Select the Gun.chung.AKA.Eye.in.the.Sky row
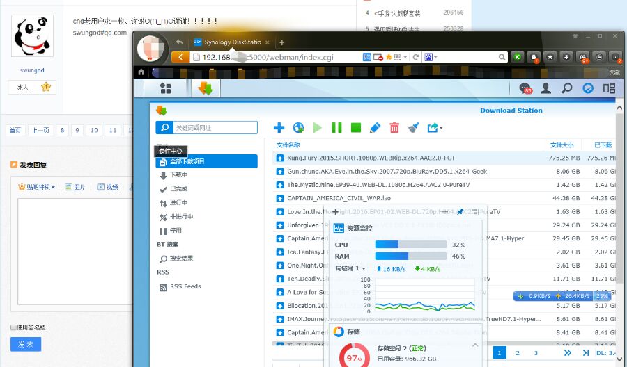The image size is (627, 367). [444, 172]
